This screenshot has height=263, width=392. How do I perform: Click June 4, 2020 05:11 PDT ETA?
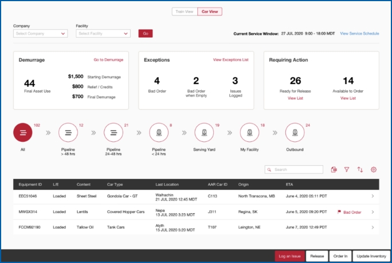[x=306, y=196]
